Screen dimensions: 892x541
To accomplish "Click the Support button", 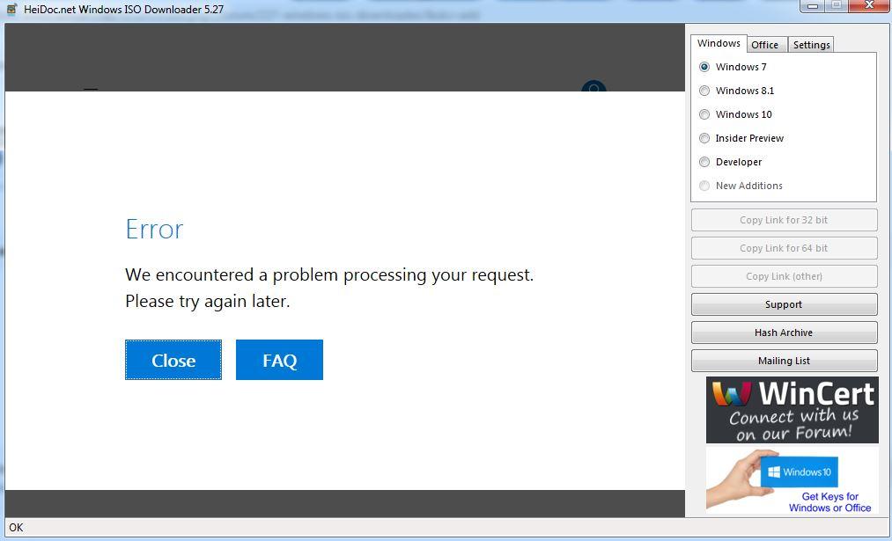I will tap(784, 304).
